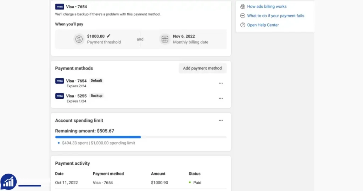Click the $1000.00 payment threshold amount
Screen dimensions: 363x191
pyautogui.click(x=96, y=36)
